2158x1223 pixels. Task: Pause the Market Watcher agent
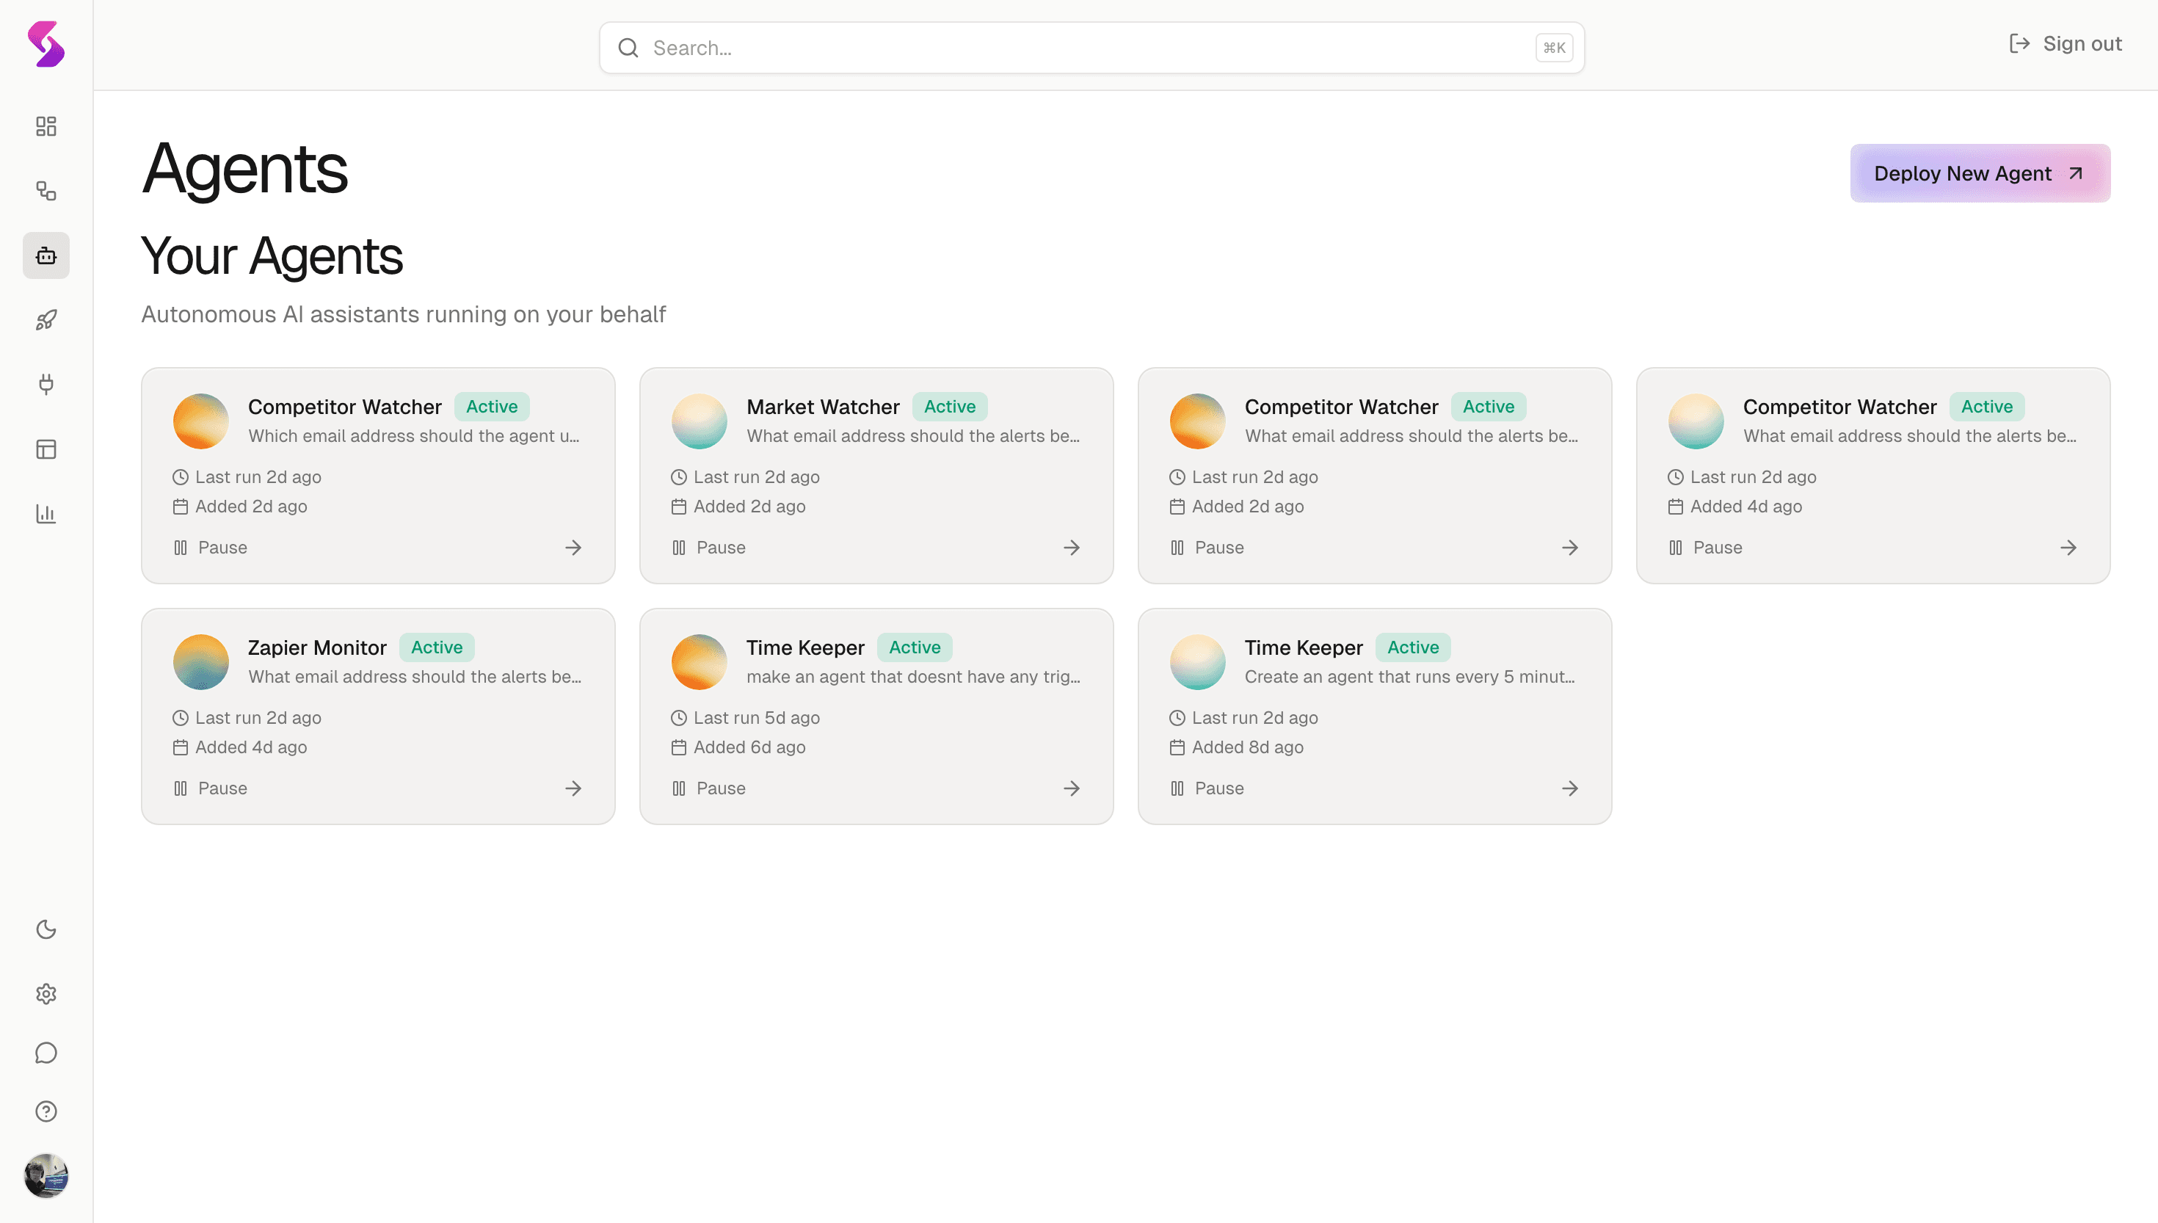(709, 548)
